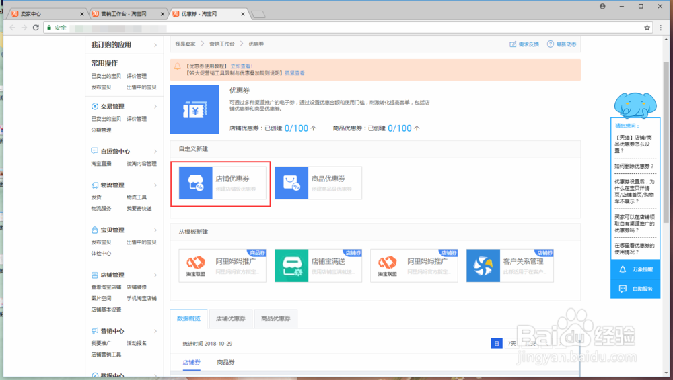Open 店铺装修 sidebar link
Image resolution: width=673 pixels, height=380 pixels.
137,287
